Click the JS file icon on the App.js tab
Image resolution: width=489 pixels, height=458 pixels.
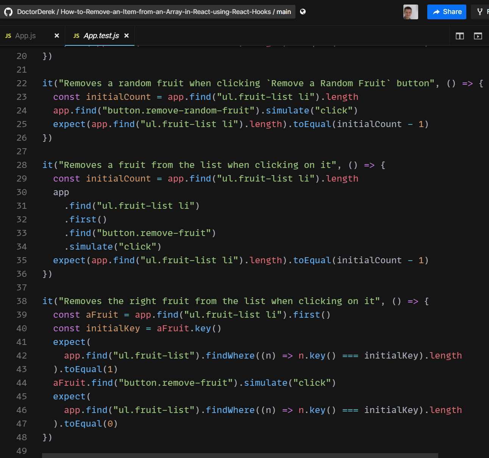[x=8, y=35]
